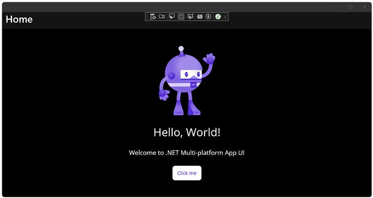The height and width of the screenshot is (198, 373).
Task: Open Live Visual Tree from debug toolbar
Action: [x=153, y=16]
